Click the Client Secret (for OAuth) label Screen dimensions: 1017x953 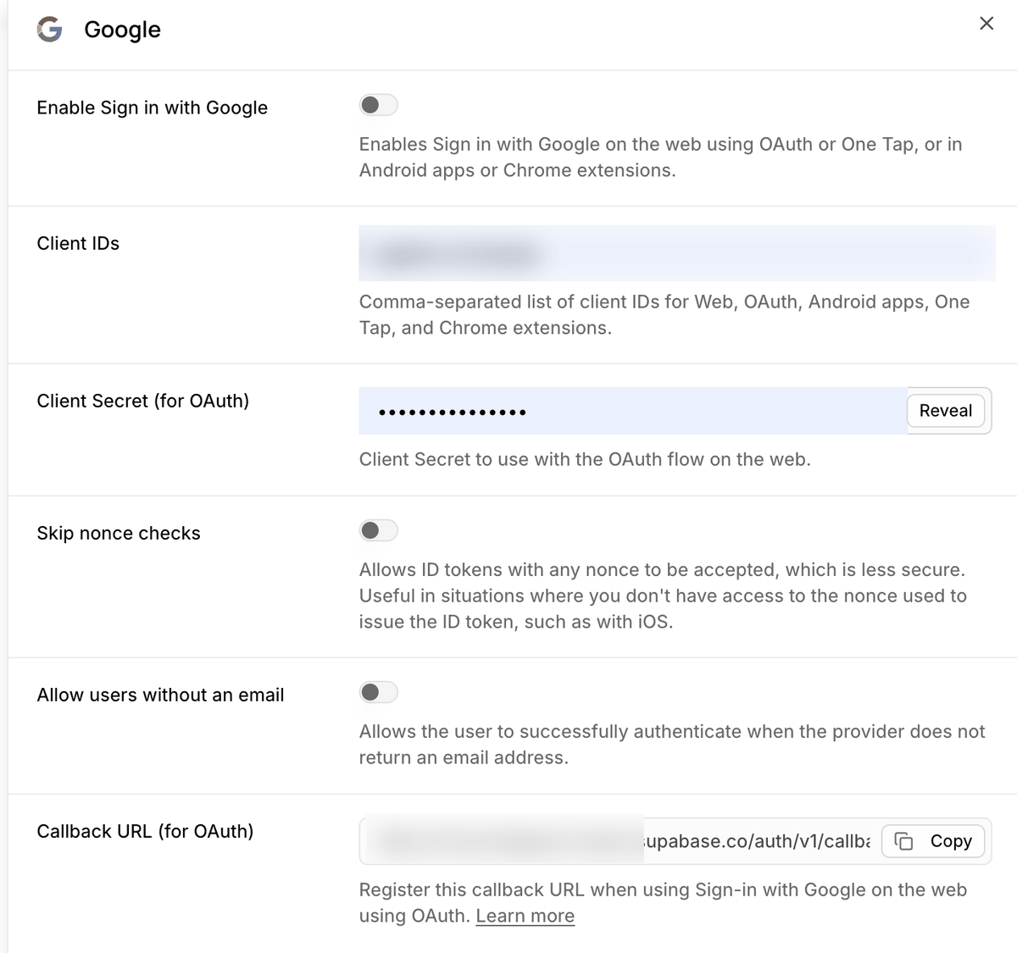(143, 402)
